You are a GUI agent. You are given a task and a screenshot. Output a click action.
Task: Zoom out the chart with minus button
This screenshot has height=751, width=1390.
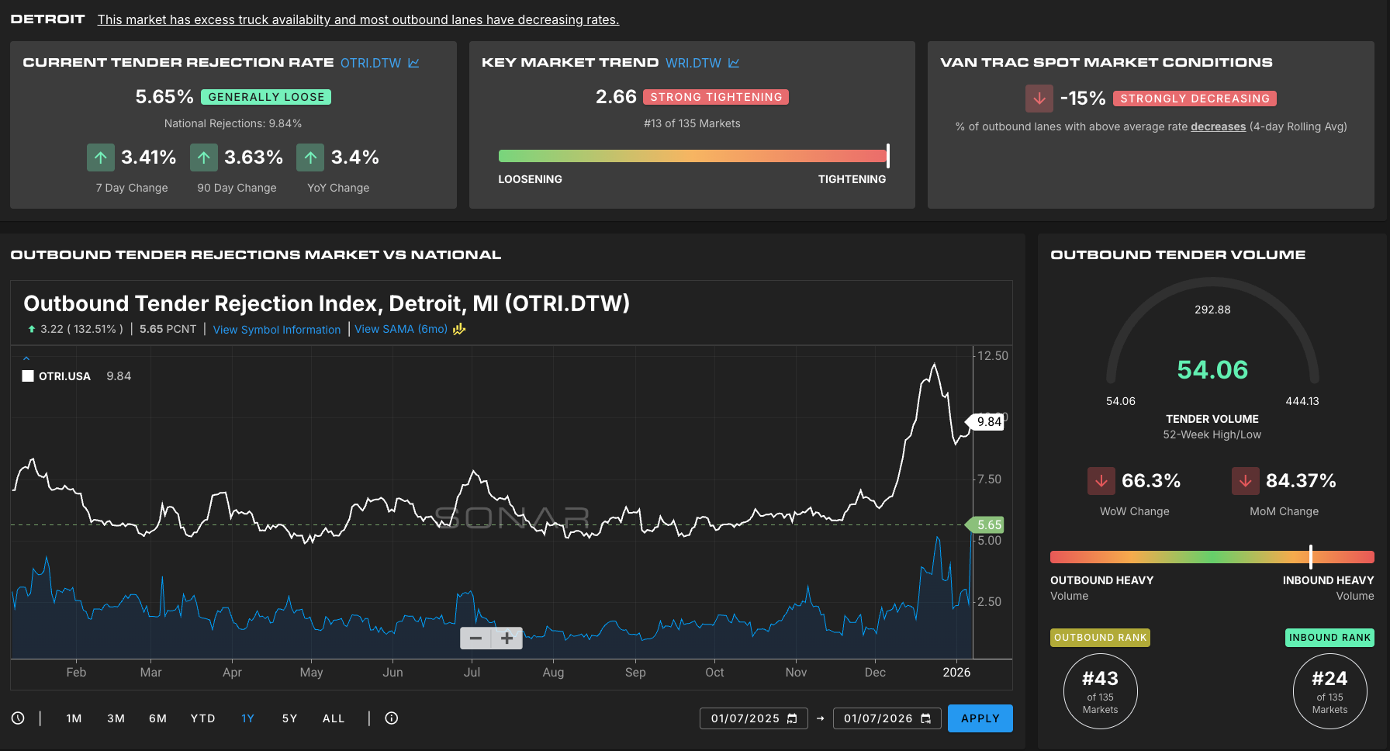tap(475, 639)
